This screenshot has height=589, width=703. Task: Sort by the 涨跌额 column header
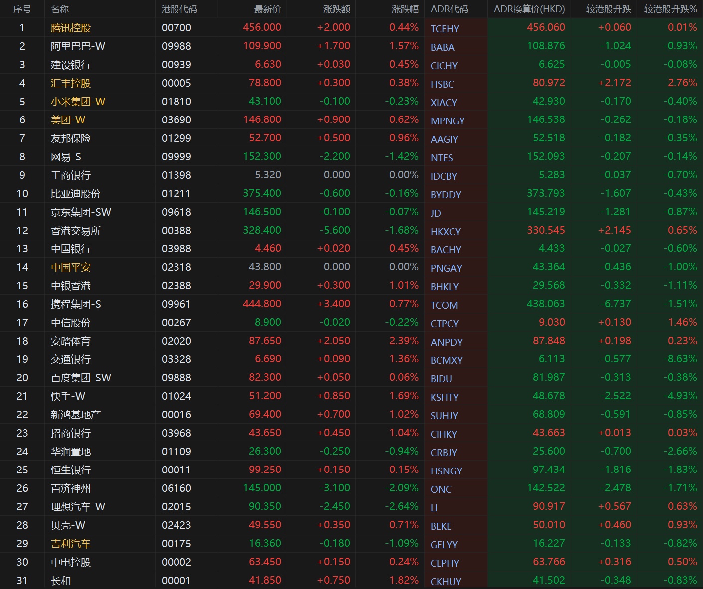click(x=336, y=9)
